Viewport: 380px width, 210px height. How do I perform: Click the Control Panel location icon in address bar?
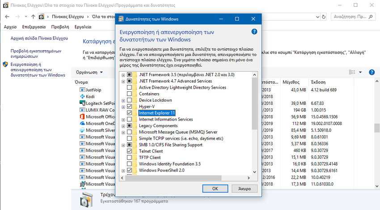(x=42, y=17)
